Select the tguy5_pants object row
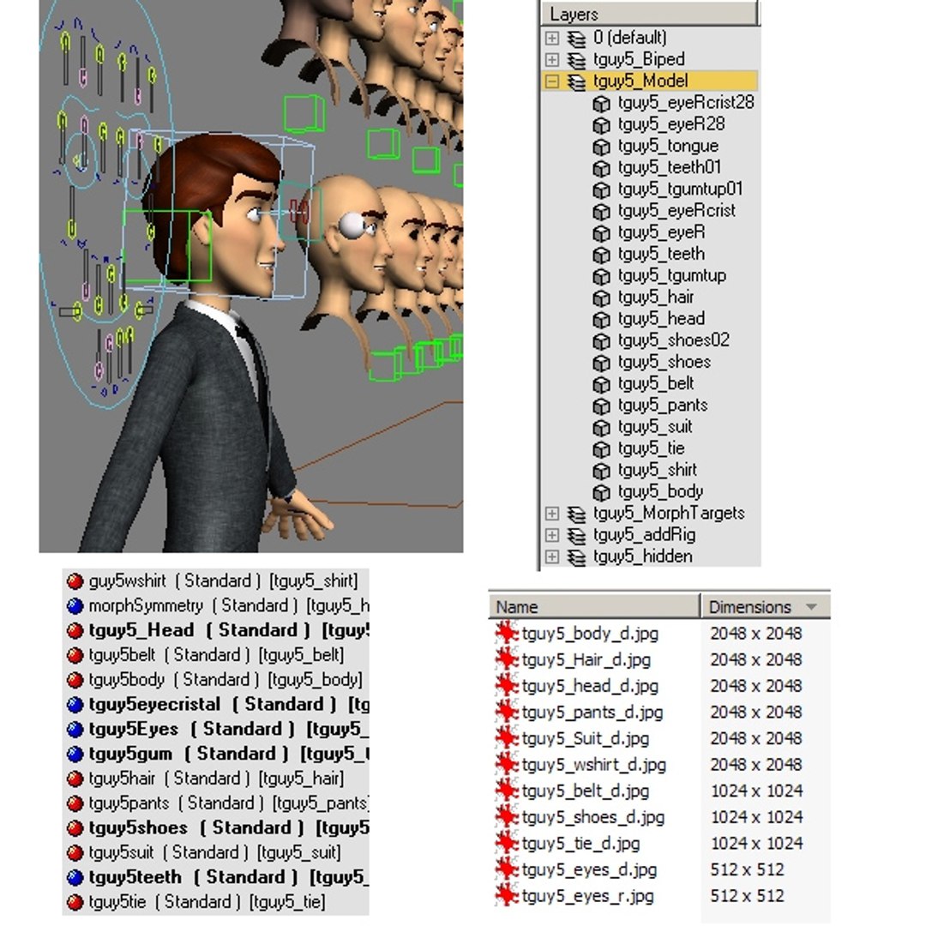This screenshot has width=926, height=926. pos(663,406)
